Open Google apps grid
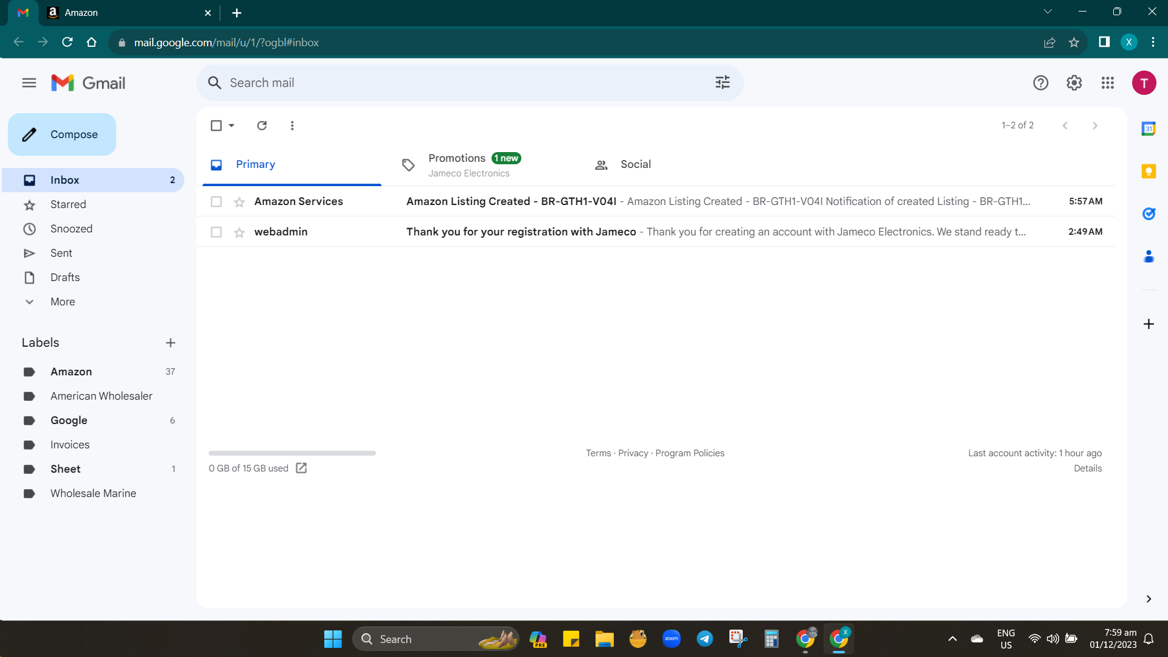1168x657 pixels. pos(1108,83)
